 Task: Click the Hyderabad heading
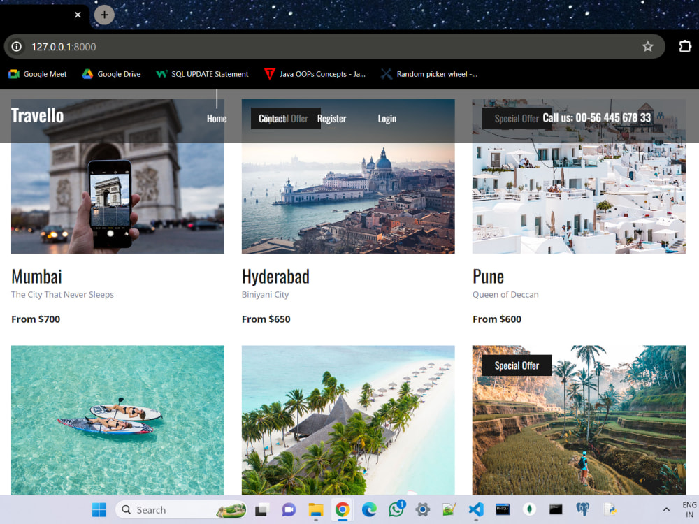click(x=275, y=277)
